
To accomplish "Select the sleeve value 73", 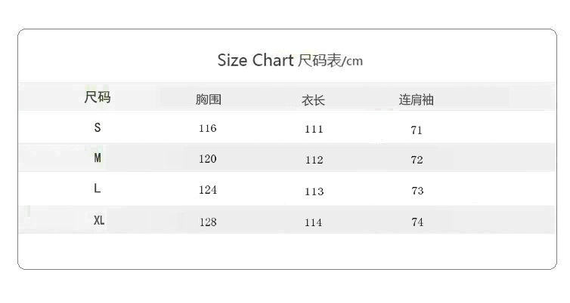I will tap(417, 191).
